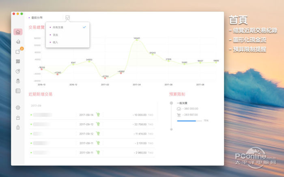Click the 近期新增交易 section heading
Screen dimensions: 284x177
41,94
